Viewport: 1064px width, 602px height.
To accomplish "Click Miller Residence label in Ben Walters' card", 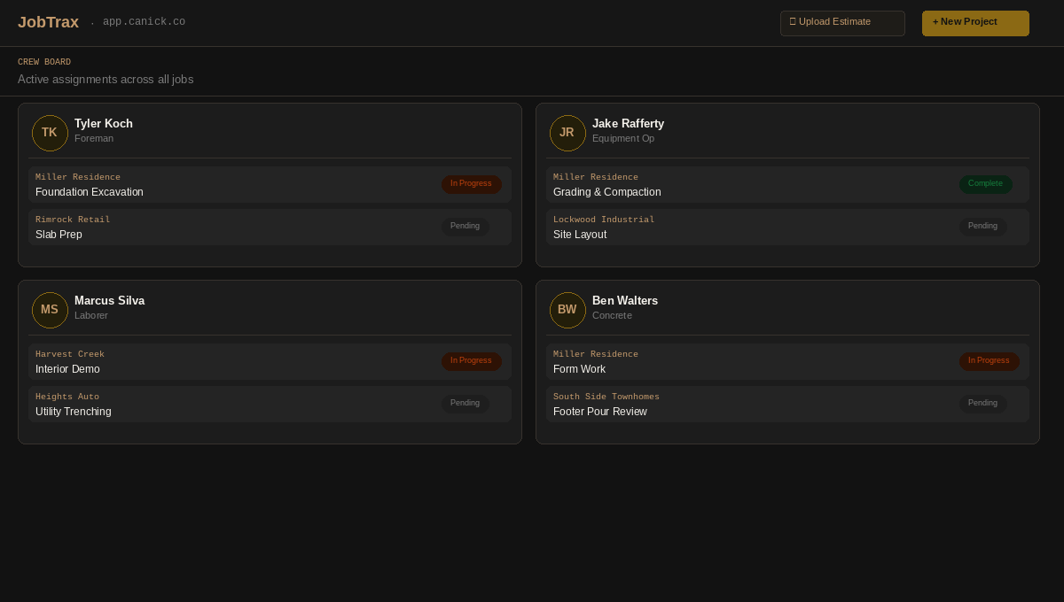I will point(596,354).
